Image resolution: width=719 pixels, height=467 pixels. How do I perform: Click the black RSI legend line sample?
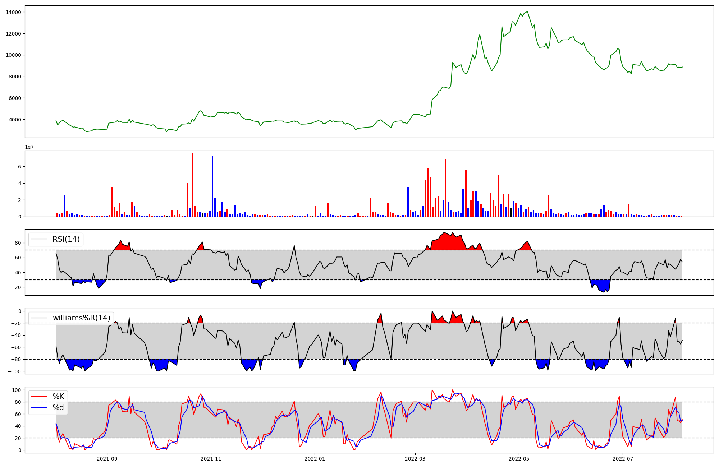point(39,239)
